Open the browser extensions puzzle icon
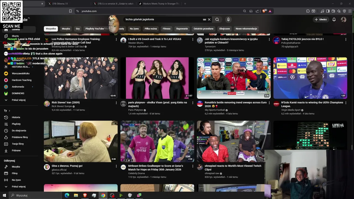This screenshot has height=199, width=354. click(308, 11)
